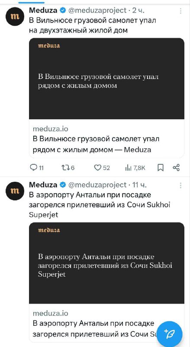Image resolution: width=190 pixels, height=347 pixels.
Task: Select the active timeline tab indicator
Action: [x=31, y=3]
